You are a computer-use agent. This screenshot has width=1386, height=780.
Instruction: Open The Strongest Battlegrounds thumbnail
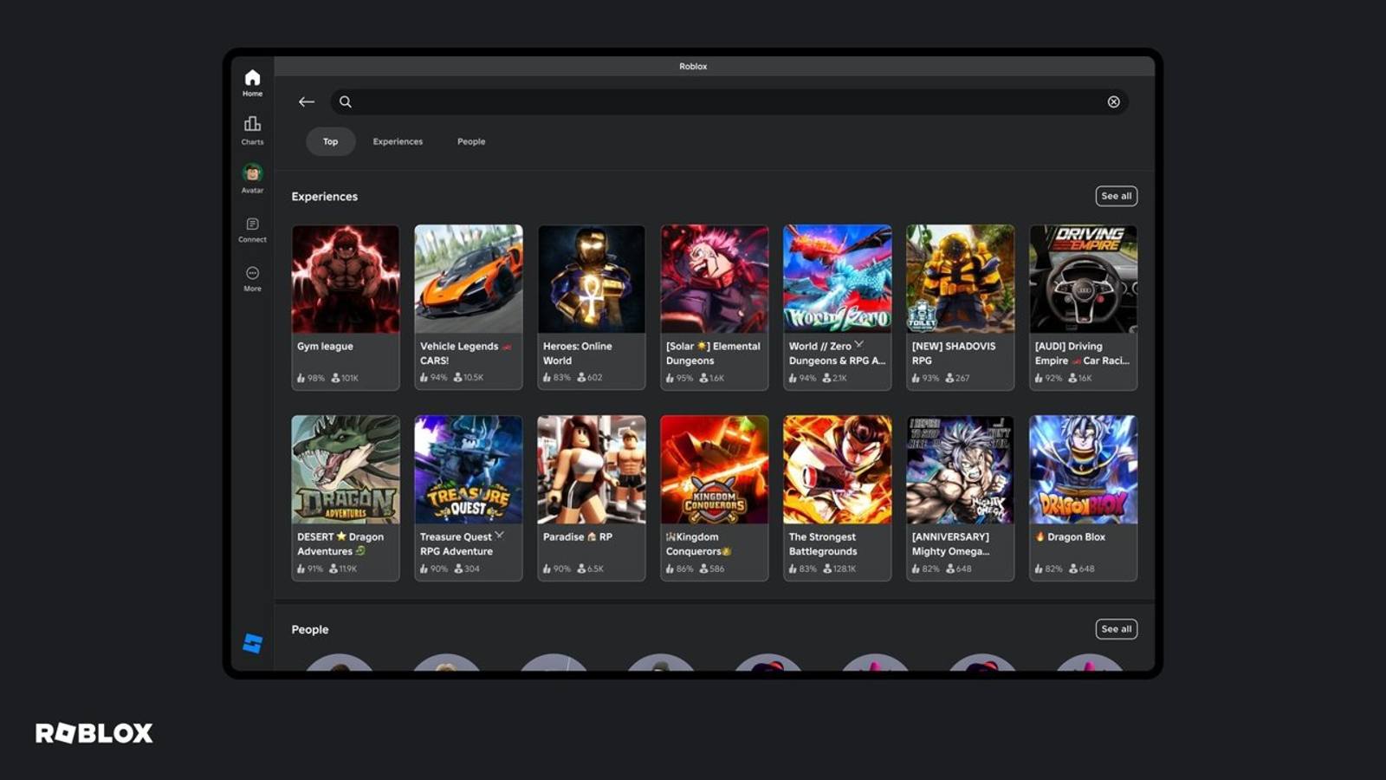838,470
